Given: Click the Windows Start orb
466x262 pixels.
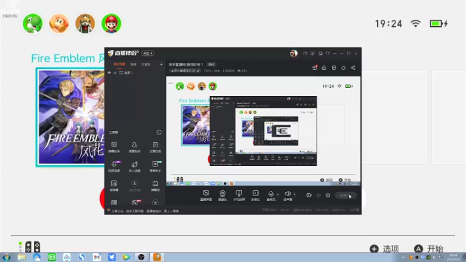Looking at the screenshot, I should 6,257.
